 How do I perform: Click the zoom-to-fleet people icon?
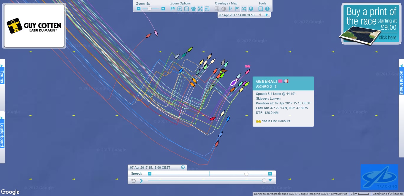193,9
